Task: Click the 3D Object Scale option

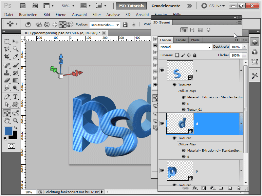Action: 70,24
